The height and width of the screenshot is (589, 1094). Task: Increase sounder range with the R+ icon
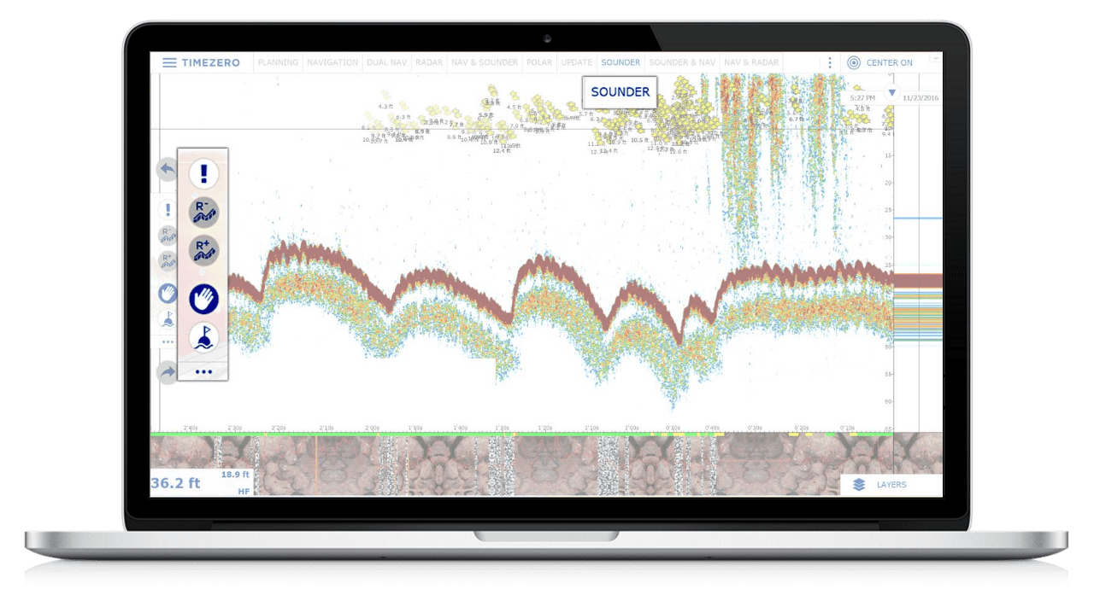(203, 251)
